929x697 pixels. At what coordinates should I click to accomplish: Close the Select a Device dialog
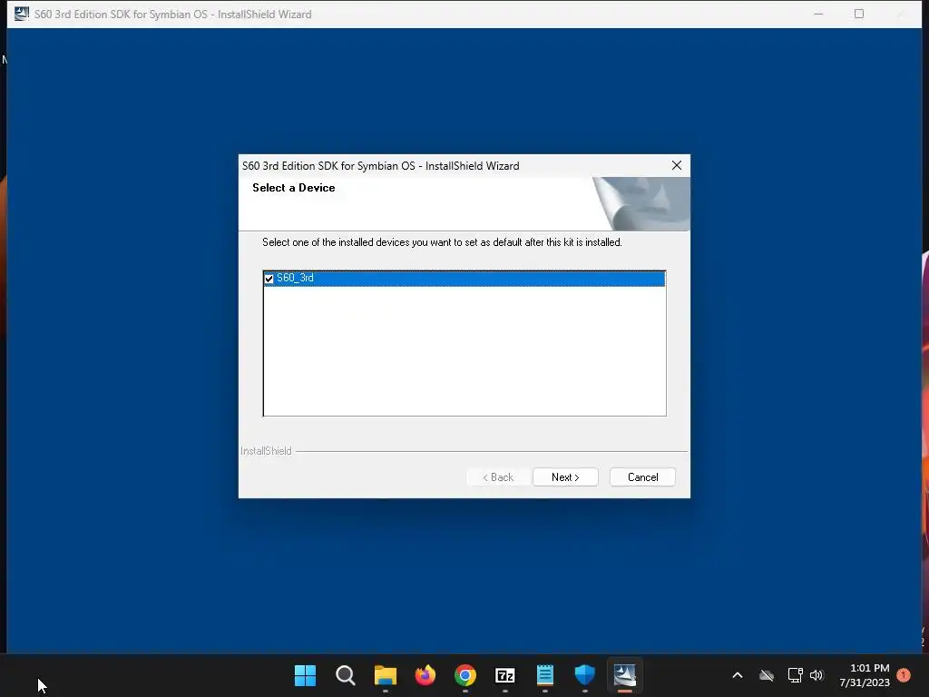click(677, 165)
